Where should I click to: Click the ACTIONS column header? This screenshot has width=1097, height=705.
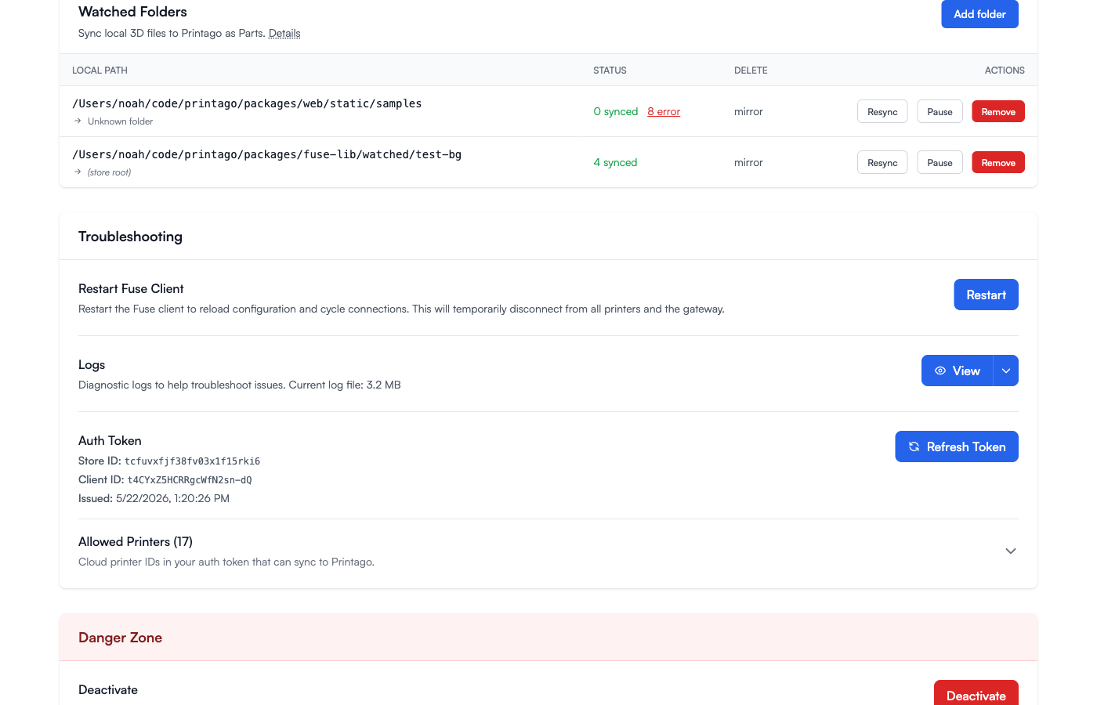click(x=1005, y=70)
